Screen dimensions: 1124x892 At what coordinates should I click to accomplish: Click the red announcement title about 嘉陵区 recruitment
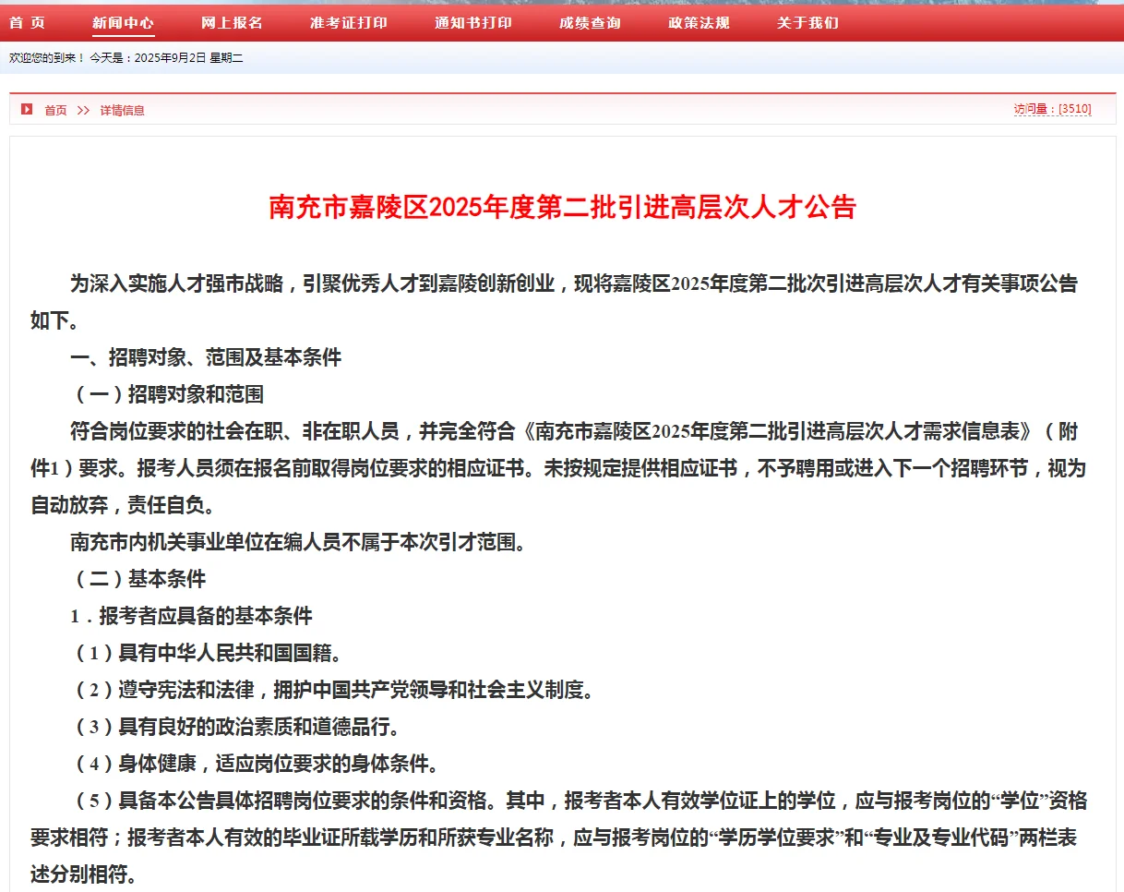tap(561, 208)
